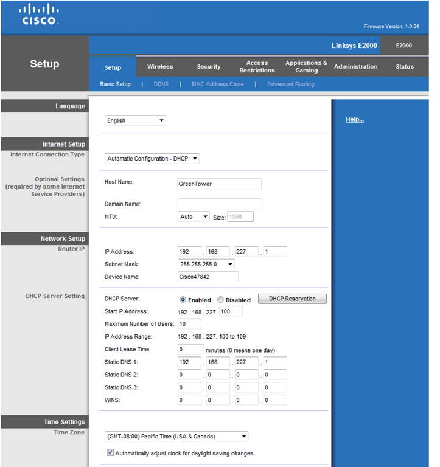Screen dimensions: 440x467
Task: Open the Advanced Routing sub-tab
Action: 290,85
